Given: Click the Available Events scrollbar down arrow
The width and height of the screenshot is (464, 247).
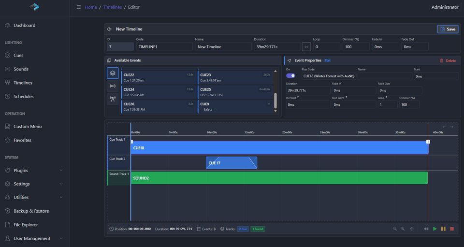Looking at the screenshot, I should coord(275,111).
